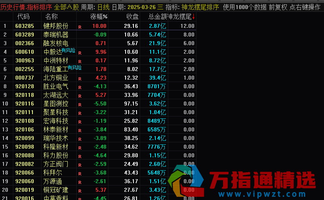Click R marker of 星图测控 row
324x200 pixels.
coord(80,105)
